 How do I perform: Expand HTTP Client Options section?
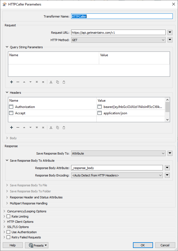(4, 222)
